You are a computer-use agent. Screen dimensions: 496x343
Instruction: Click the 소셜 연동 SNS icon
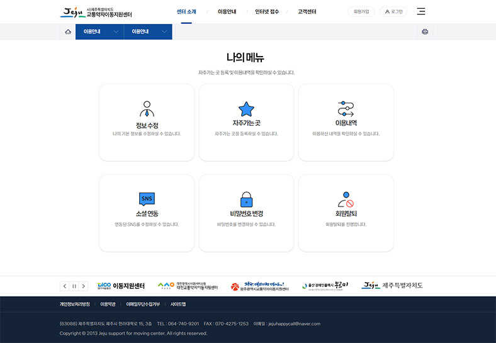147,199
